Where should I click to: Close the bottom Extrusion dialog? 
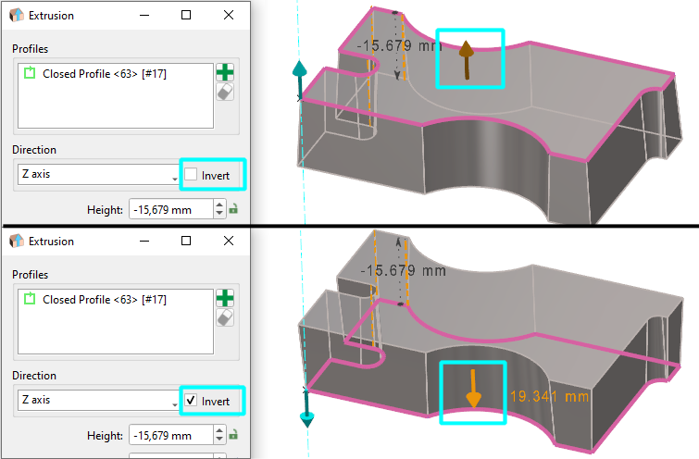[x=229, y=242]
